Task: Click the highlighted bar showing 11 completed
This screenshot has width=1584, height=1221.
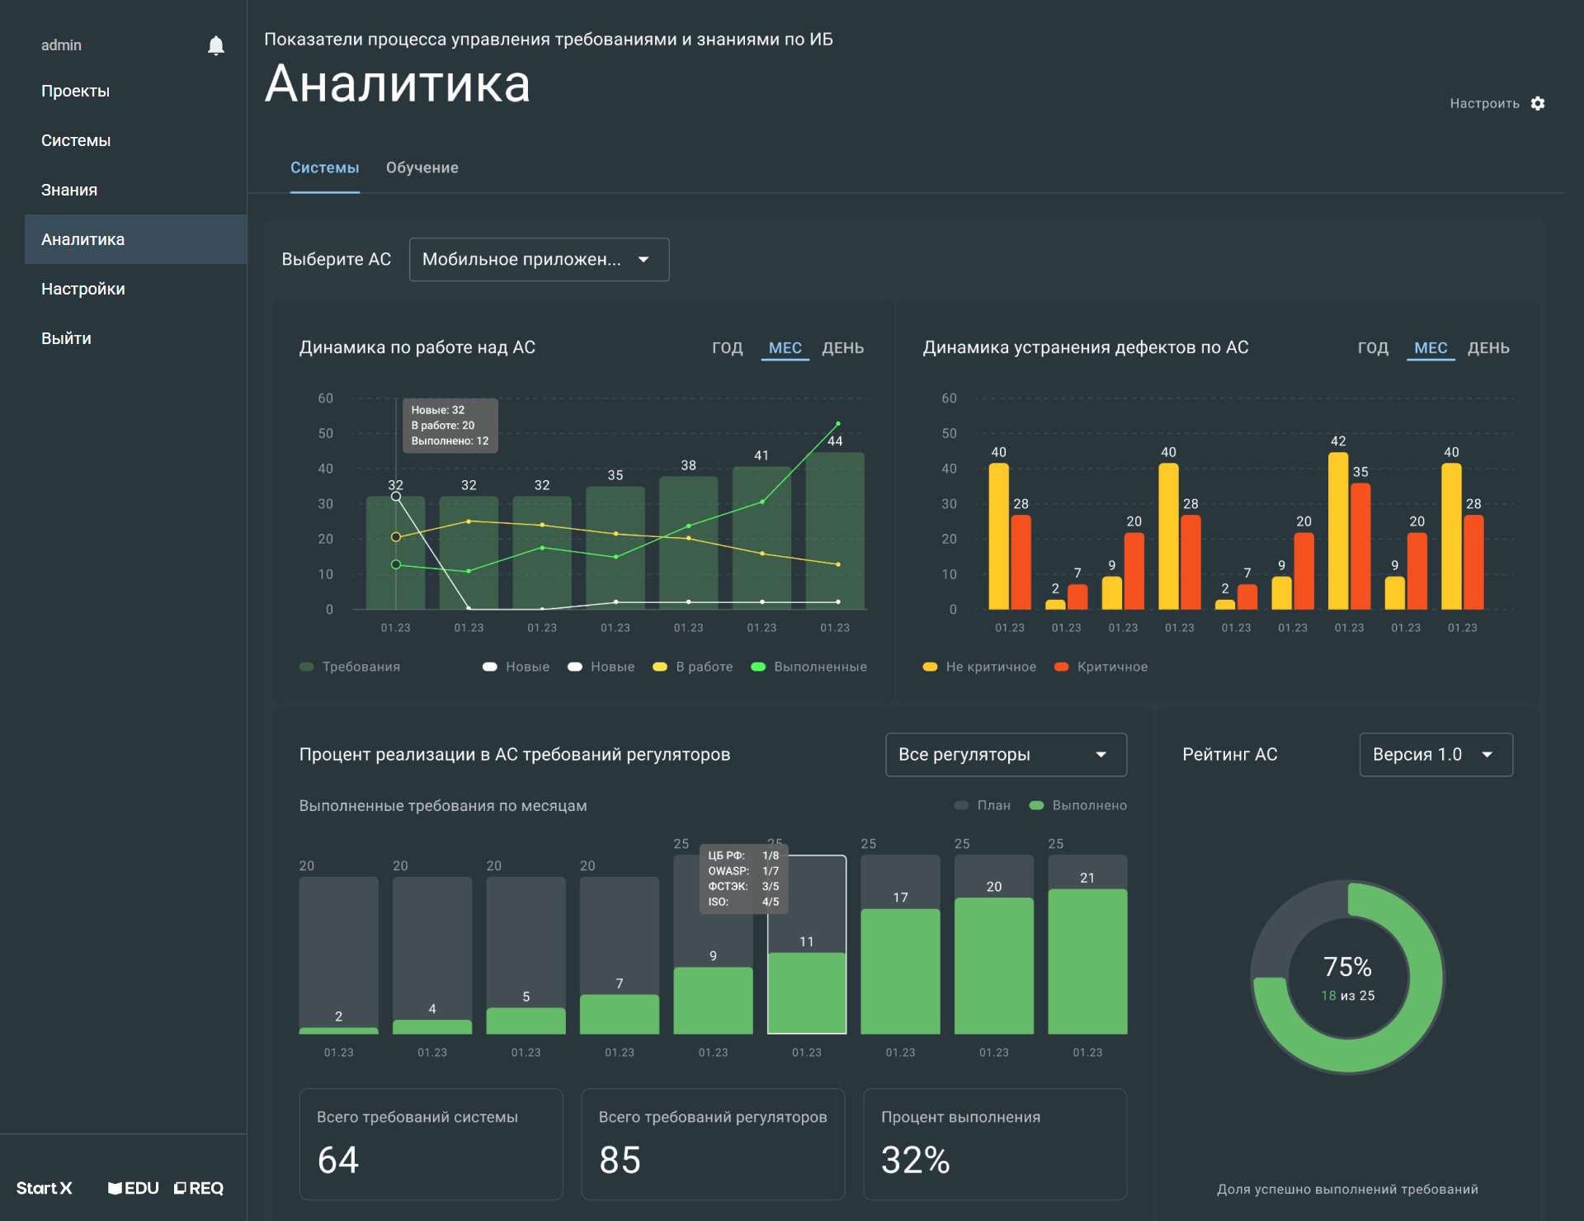Action: [806, 990]
